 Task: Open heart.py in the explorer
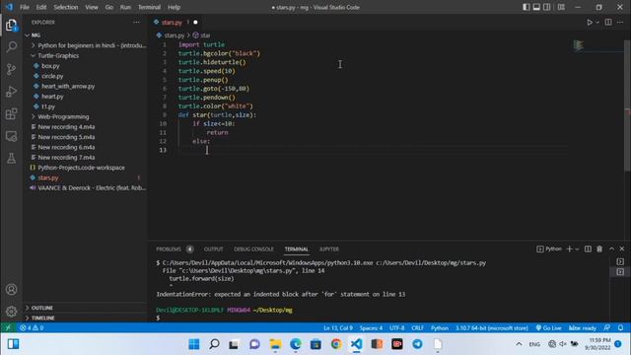(52, 97)
